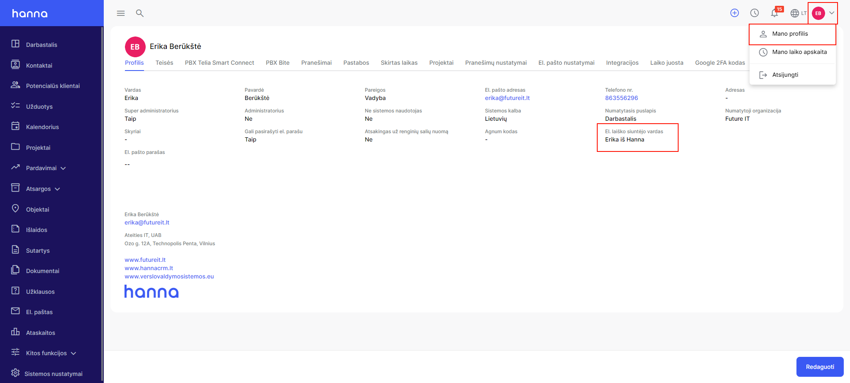Open Sutartys document icon
The height and width of the screenshot is (383, 850).
(x=15, y=250)
